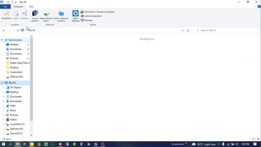This screenshot has height=147, width=261.
Task: Select Uninstall or change a program
Action: click(x=97, y=12)
